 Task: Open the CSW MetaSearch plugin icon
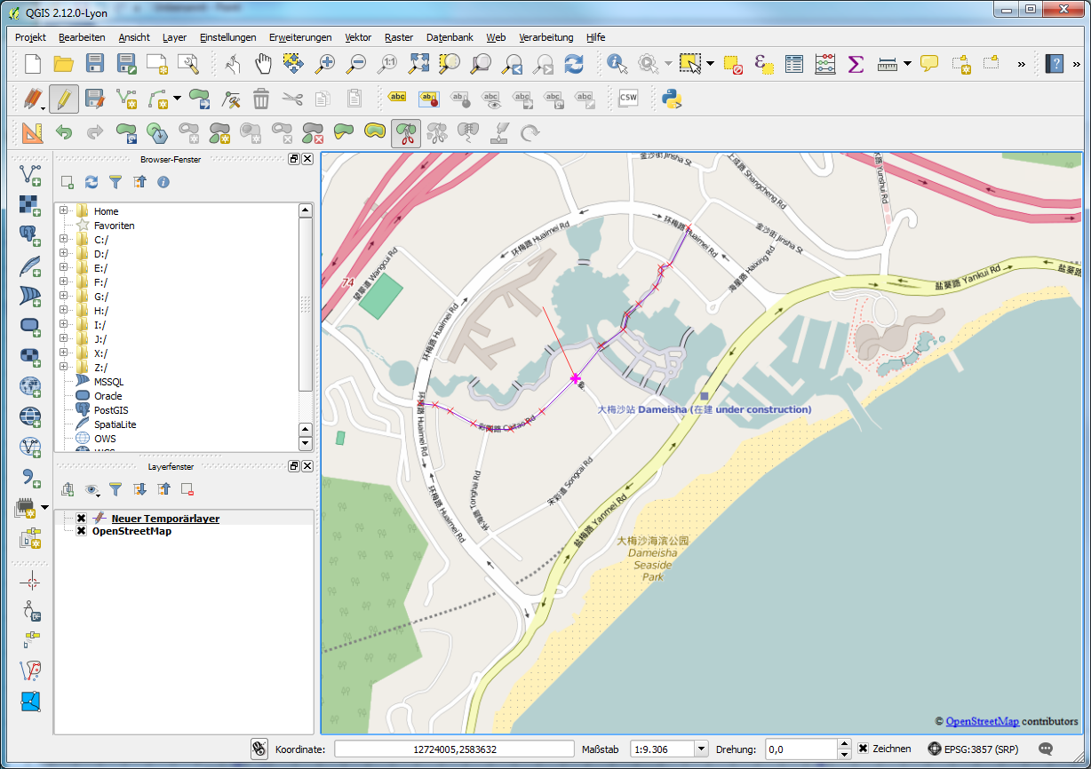pyautogui.click(x=628, y=99)
